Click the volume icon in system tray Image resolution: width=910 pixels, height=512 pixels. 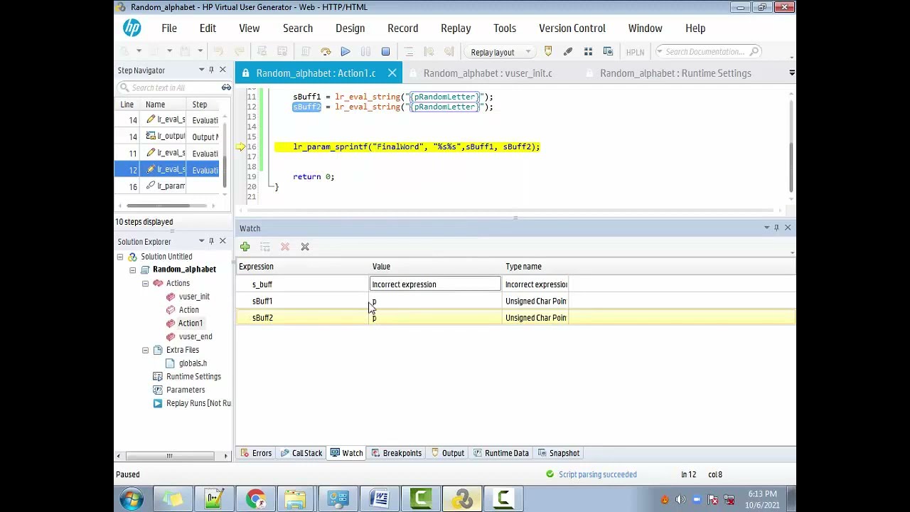pos(680,499)
